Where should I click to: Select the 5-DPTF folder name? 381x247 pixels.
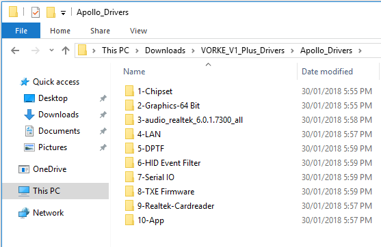[x=150, y=149]
